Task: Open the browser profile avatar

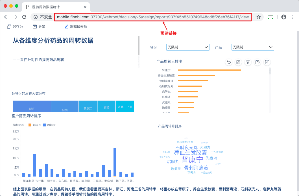Action: click(x=284, y=17)
